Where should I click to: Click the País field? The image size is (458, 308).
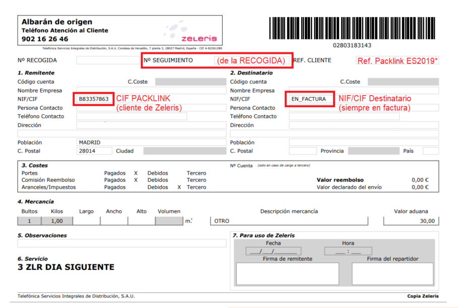click(x=431, y=151)
